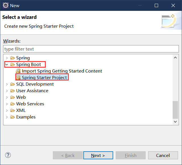This screenshot has width=182, height=165.
Task: Click the SQL Development folder icon
Action: 13,84
